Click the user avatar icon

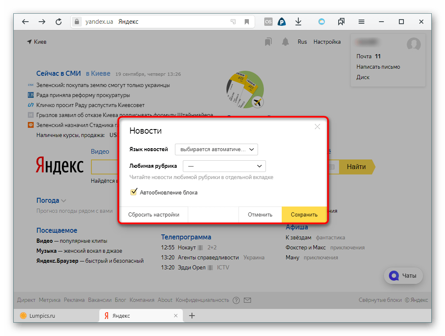(413, 44)
